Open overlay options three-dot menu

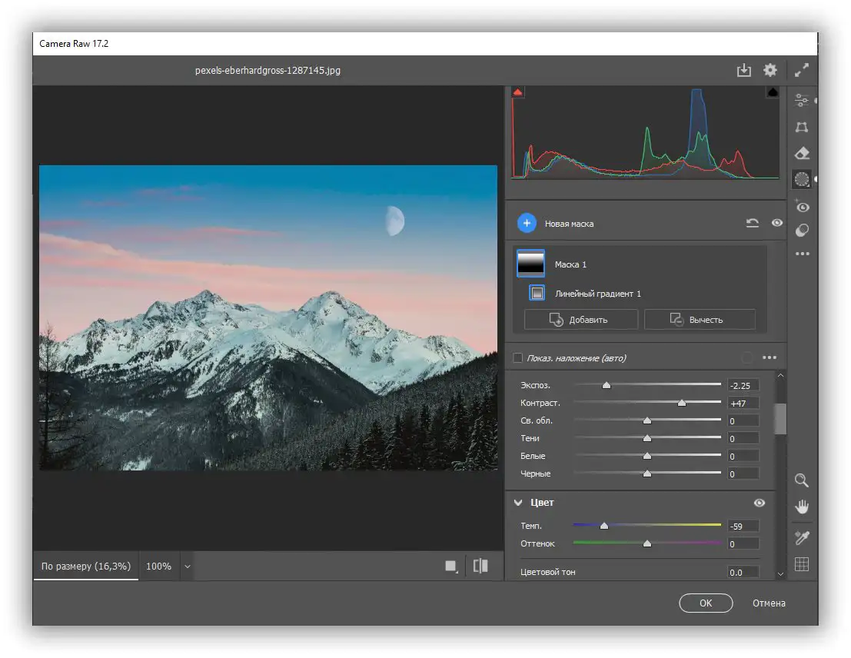(x=770, y=357)
